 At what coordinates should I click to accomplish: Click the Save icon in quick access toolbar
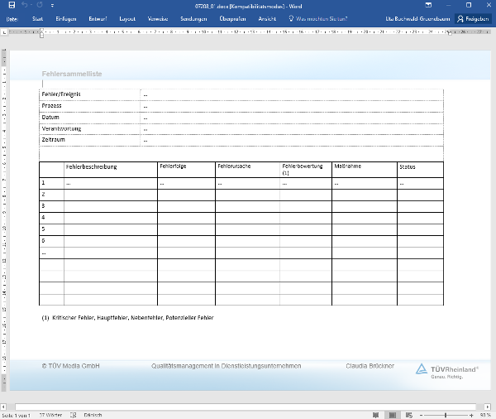(x=10, y=5)
